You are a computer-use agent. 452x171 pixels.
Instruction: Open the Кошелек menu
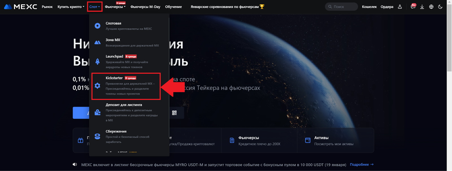tap(369, 7)
